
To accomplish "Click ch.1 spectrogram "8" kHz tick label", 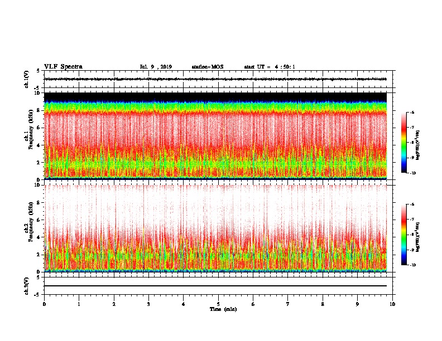I will [39, 110].
